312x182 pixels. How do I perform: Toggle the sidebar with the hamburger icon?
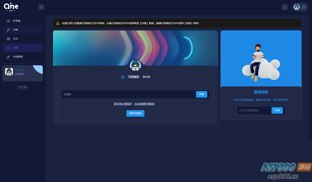point(41,7)
